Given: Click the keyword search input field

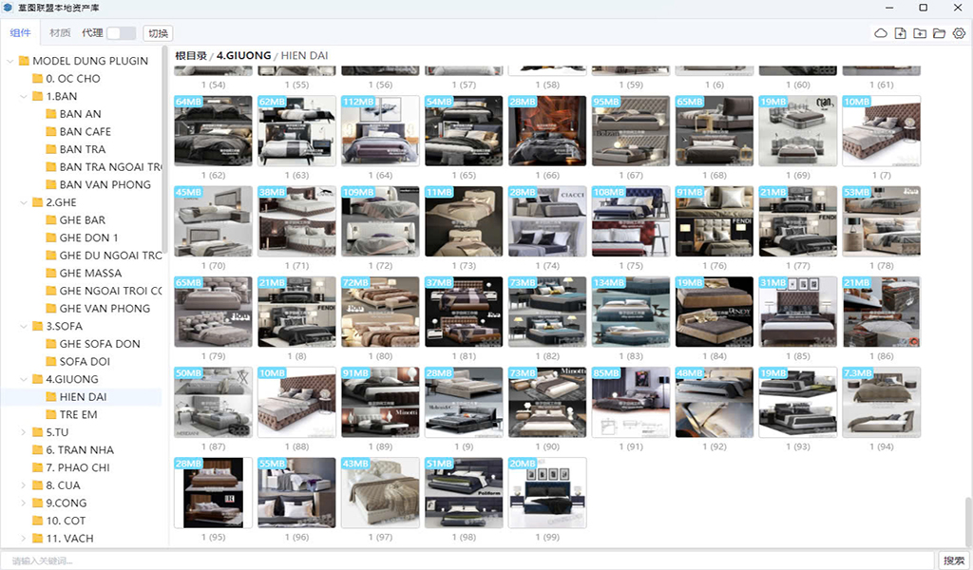Looking at the screenshot, I should (466, 560).
